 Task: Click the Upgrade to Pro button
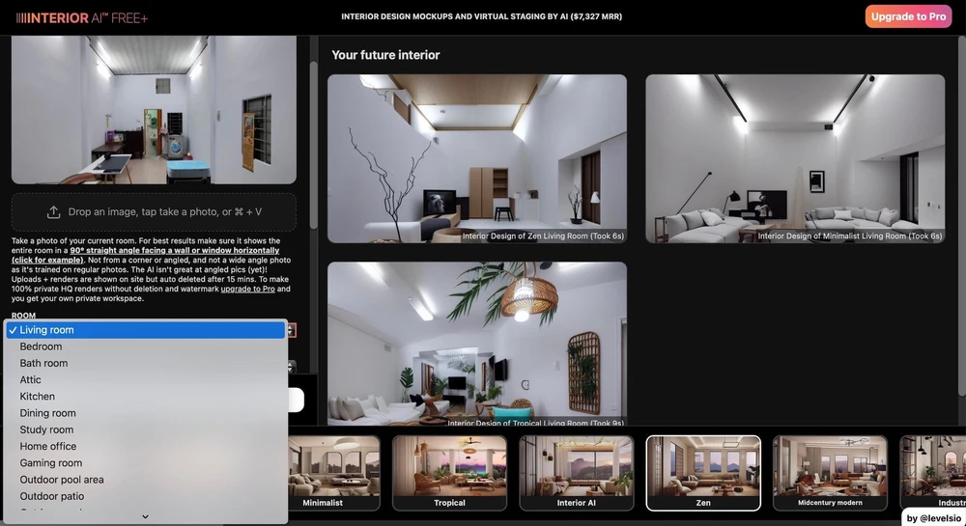pyautogui.click(x=907, y=17)
